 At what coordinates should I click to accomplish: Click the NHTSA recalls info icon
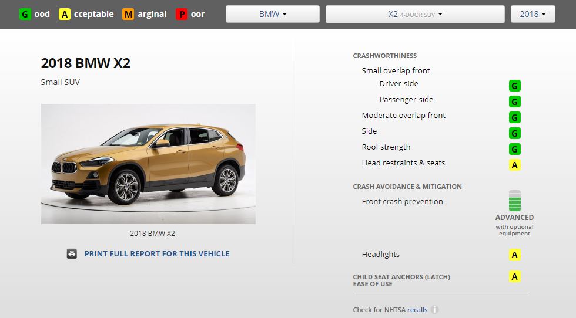point(434,310)
